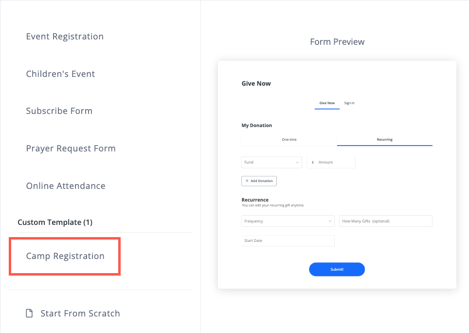Select the Start From Scratch option
The height and width of the screenshot is (333, 469).
pyautogui.click(x=80, y=313)
